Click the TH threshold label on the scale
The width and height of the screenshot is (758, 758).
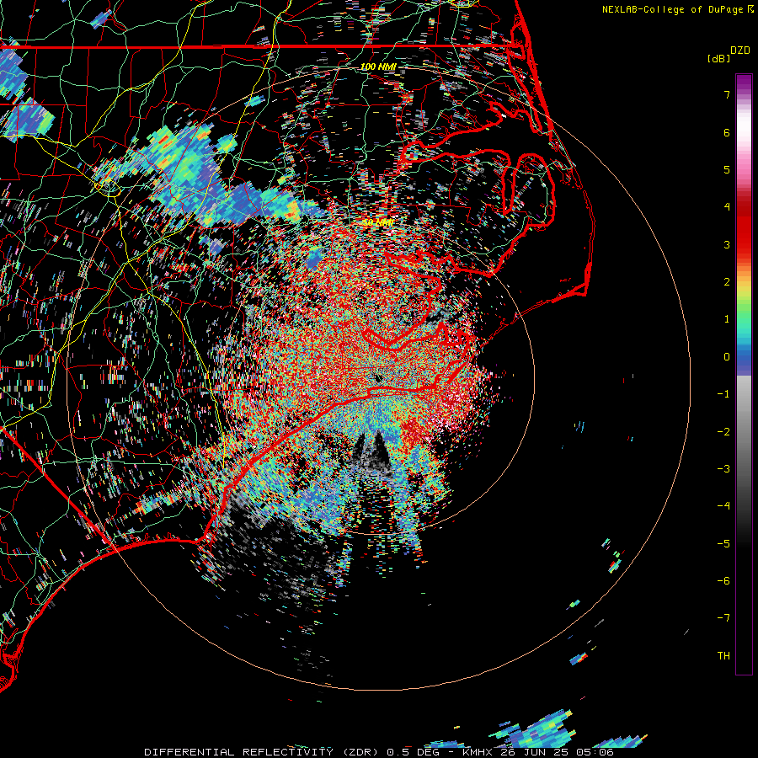(723, 655)
